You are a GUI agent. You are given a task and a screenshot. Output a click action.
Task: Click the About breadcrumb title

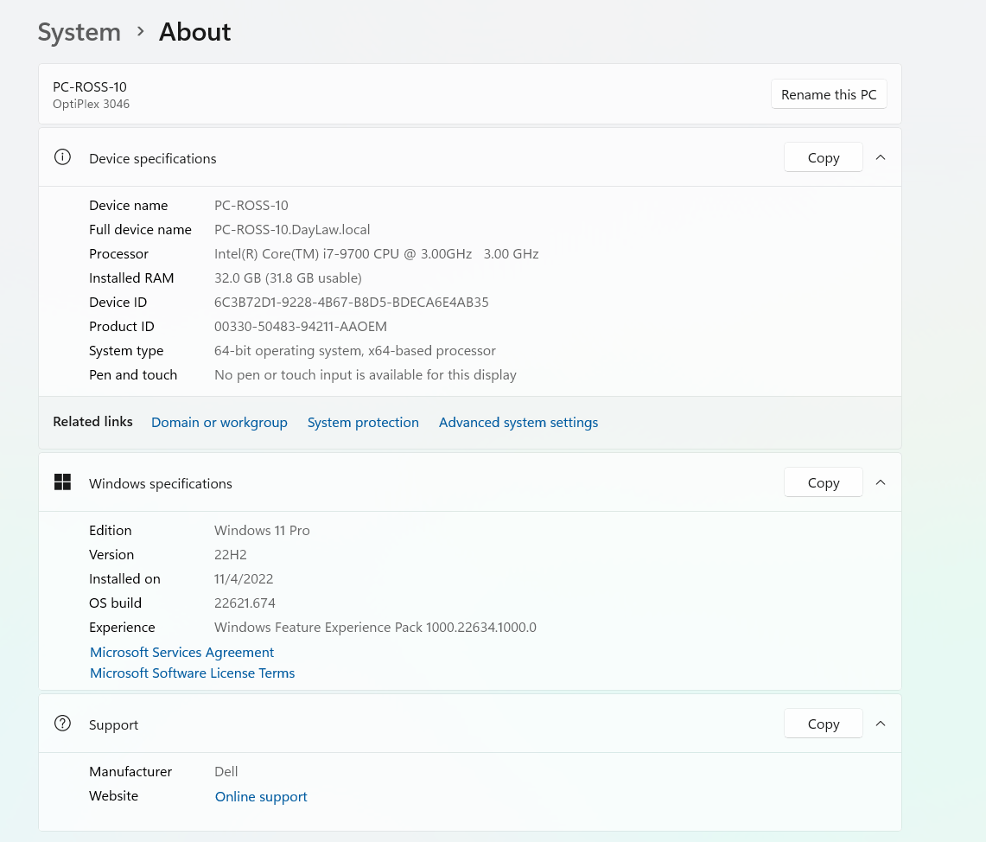[194, 32]
